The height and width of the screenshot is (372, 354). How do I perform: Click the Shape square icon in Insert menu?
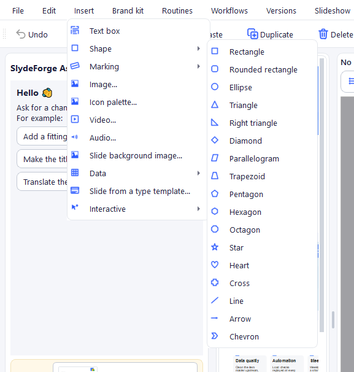coord(75,48)
